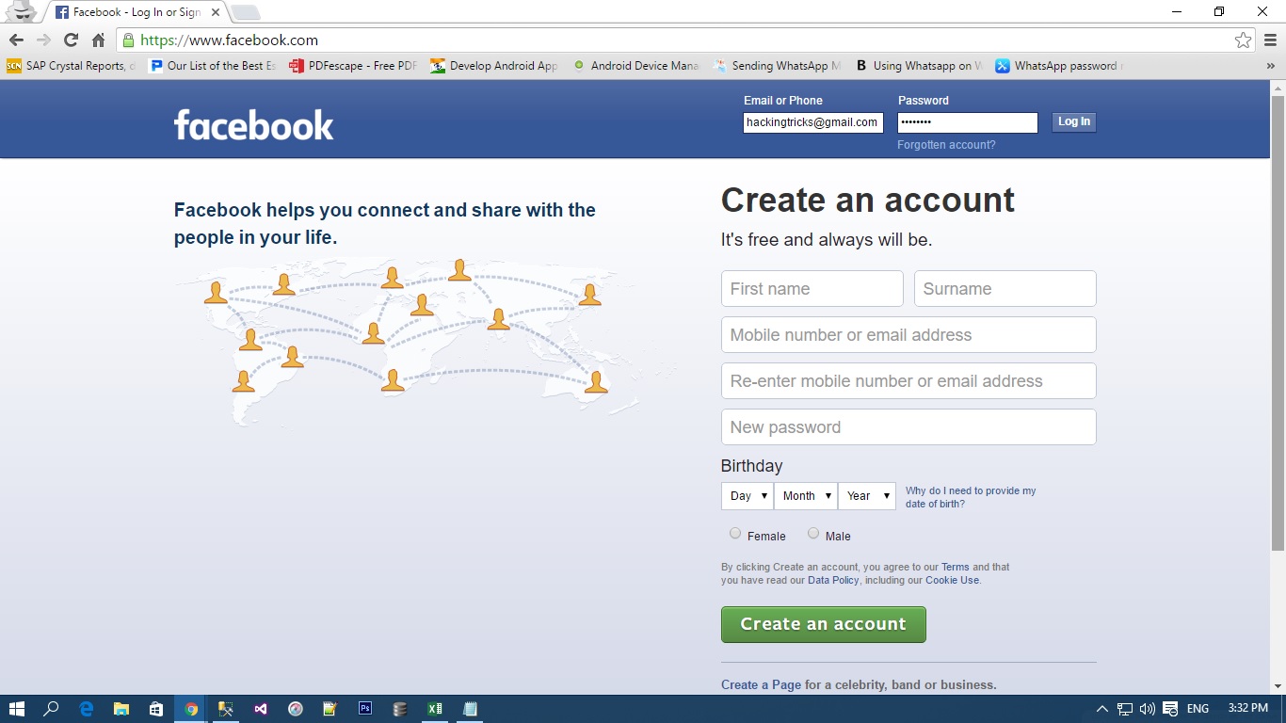Viewport: 1286px width, 723px height.
Task: Close the Facebook browser tab
Action: 215,12
